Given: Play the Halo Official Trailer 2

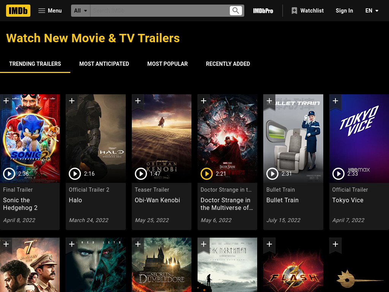Looking at the screenshot, I should (x=75, y=174).
